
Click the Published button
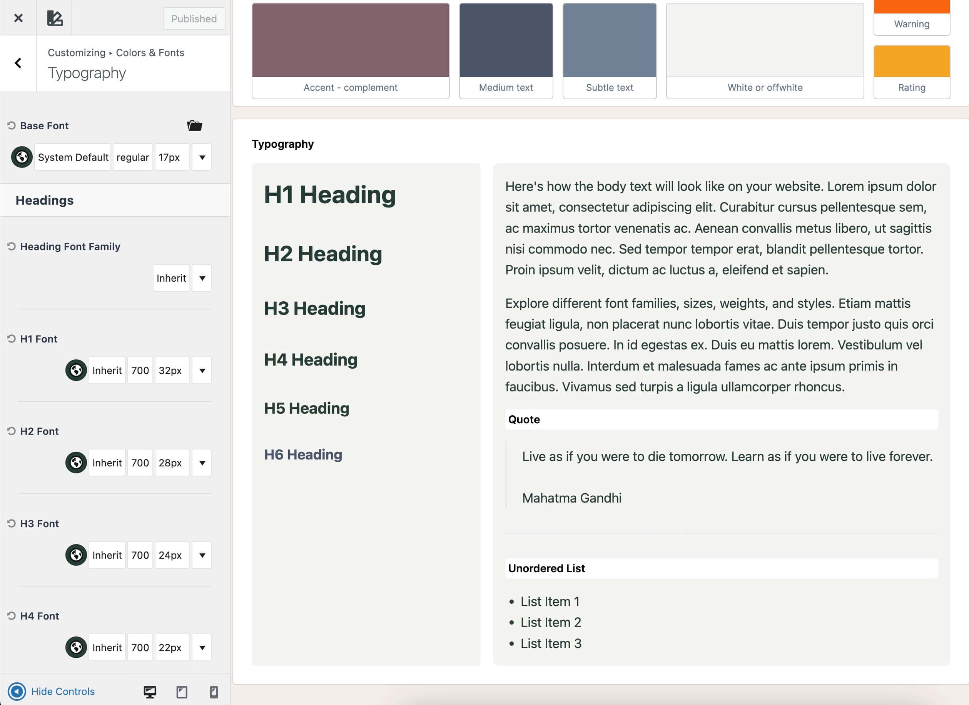coord(194,18)
